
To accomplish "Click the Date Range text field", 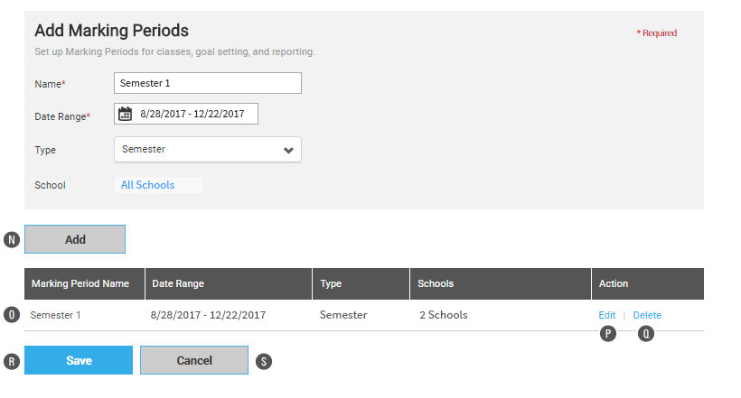I will pos(186,114).
